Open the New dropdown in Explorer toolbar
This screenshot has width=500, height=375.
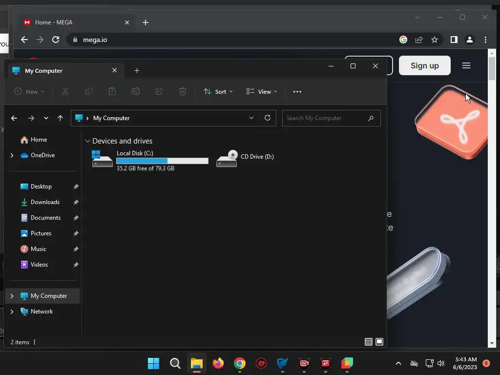[x=29, y=91]
